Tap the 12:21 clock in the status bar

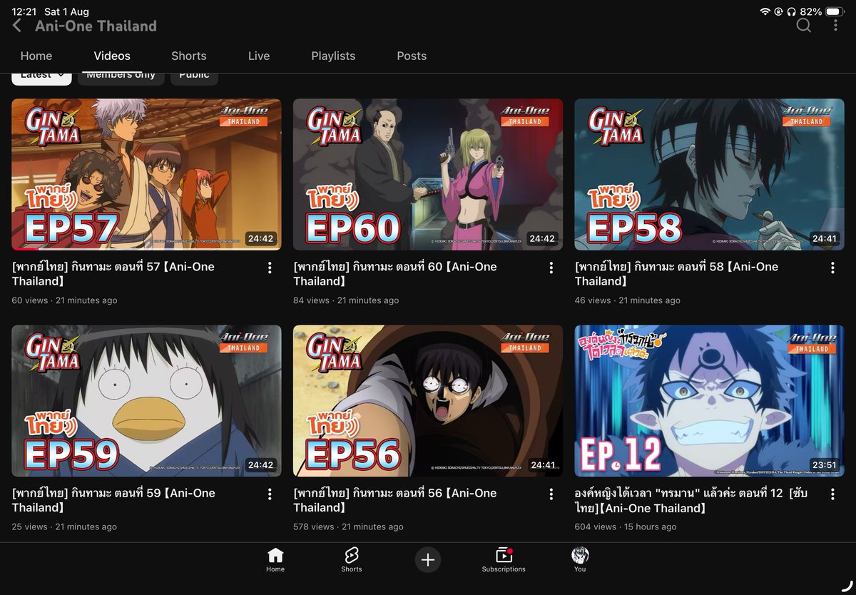click(24, 12)
